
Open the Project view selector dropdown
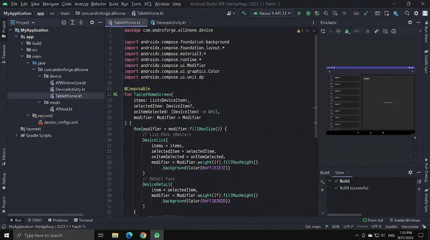click(x=22, y=22)
